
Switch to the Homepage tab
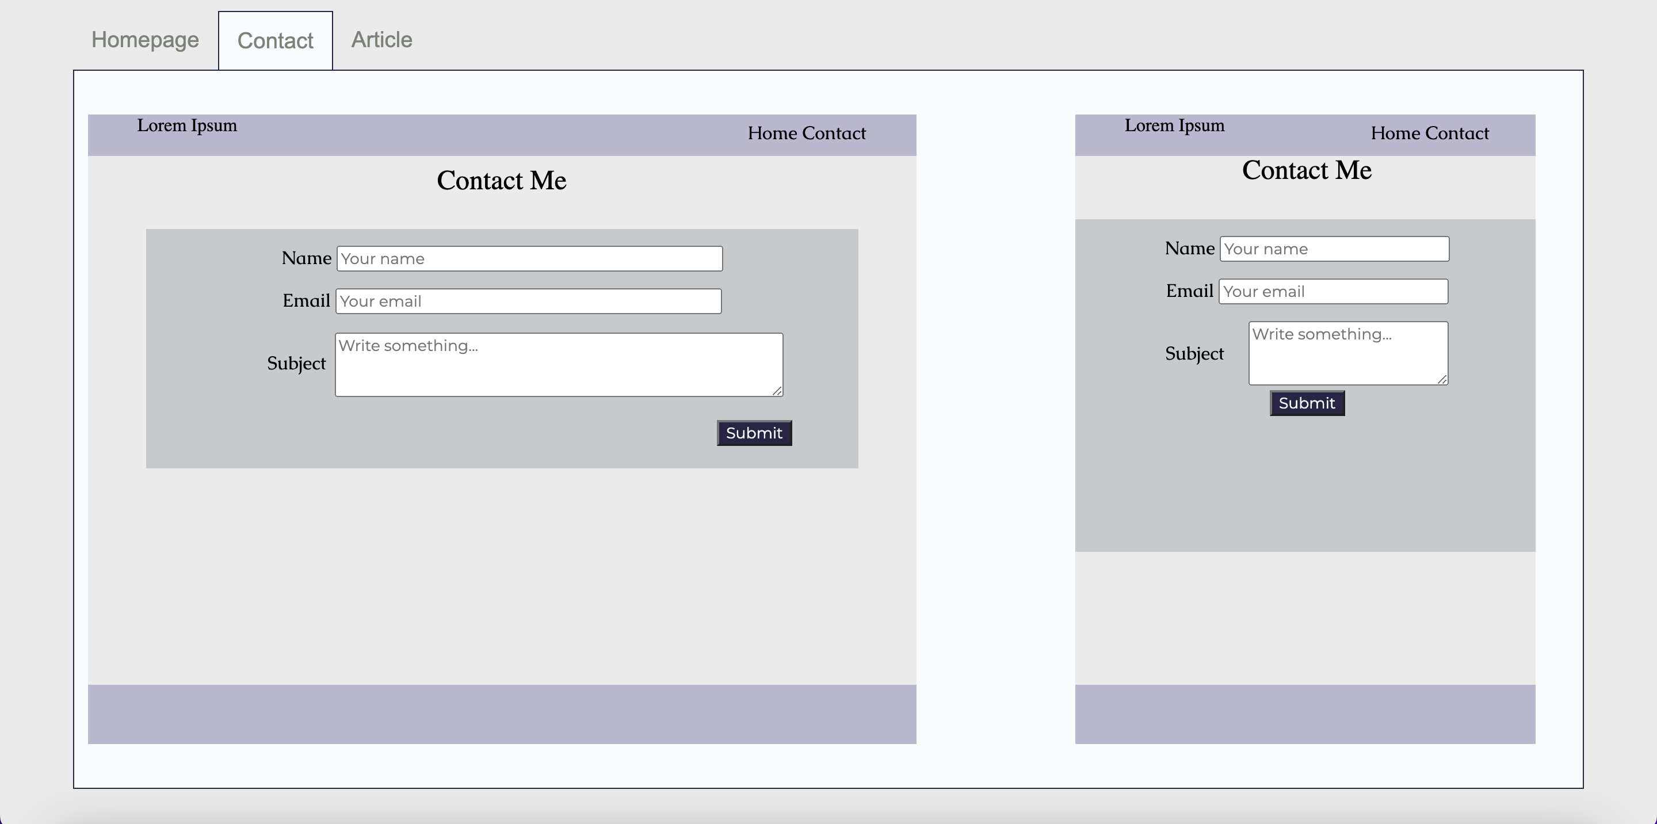144,39
